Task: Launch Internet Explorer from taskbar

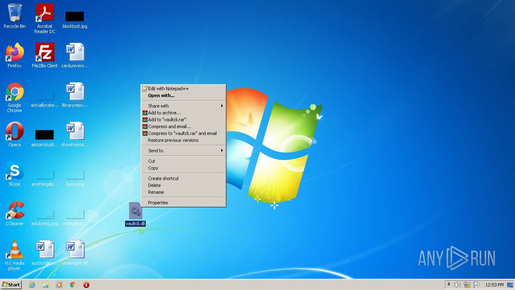Action: pyautogui.click(x=32, y=285)
